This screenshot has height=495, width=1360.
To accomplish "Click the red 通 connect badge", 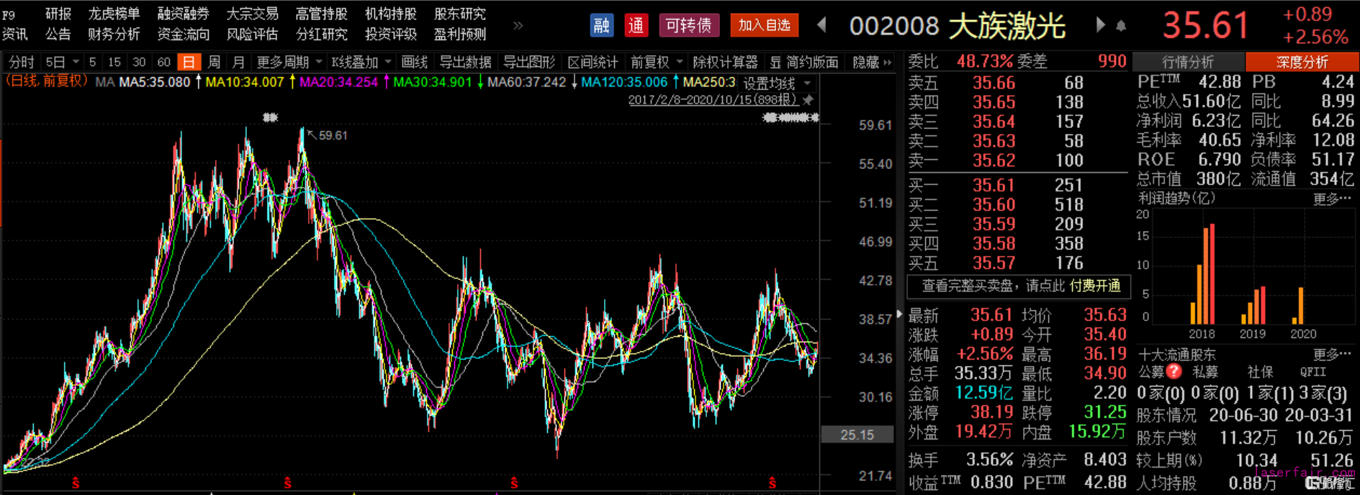I will click(x=636, y=25).
